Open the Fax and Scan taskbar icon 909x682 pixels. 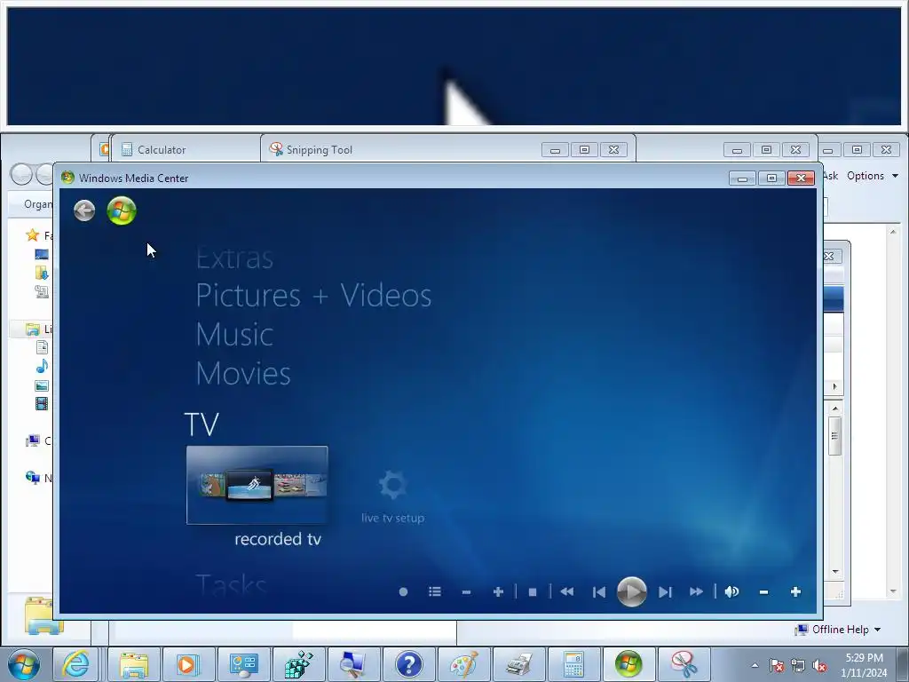pos(518,664)
